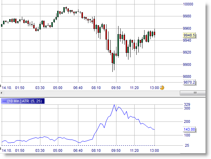Click the 06:40 label on the lower time axis

coord(77,150)
